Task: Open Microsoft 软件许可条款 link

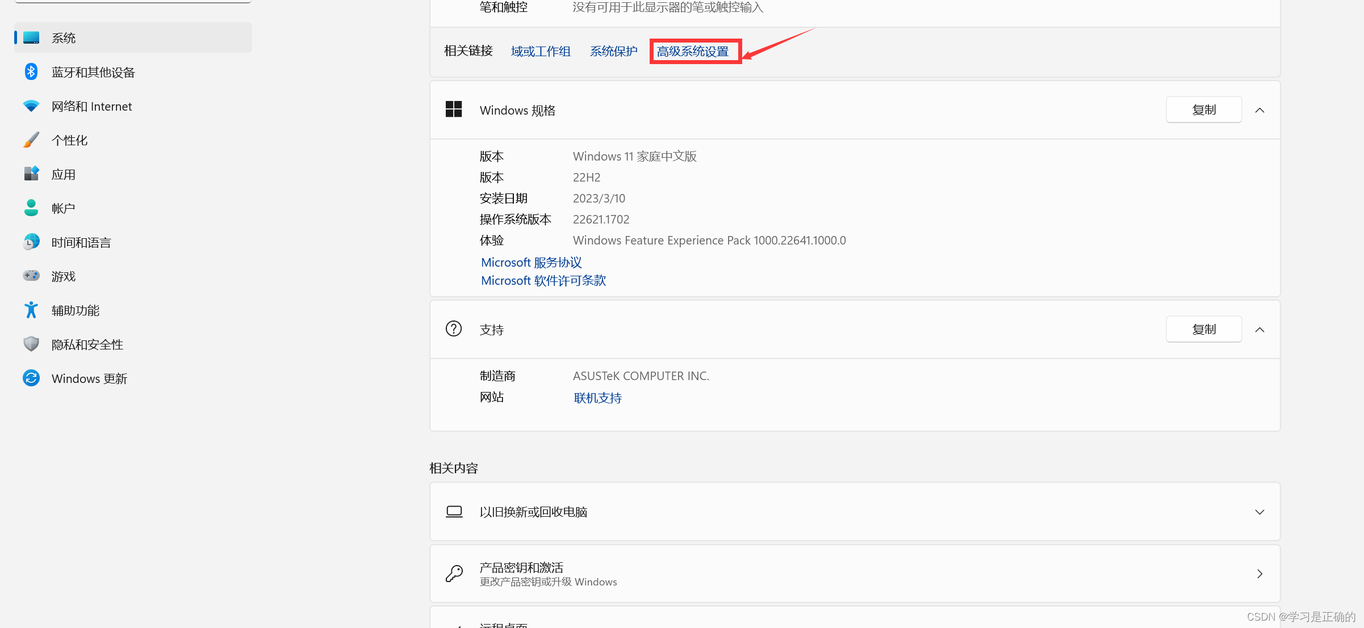Action: pos(543,281)
